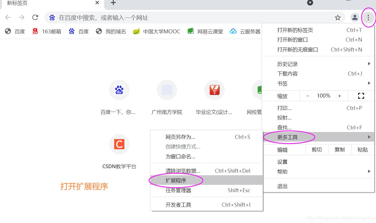The height and width of the screenshot is (223, 376).
Task: Choose 下载内容 from the menu
Action: (x=318, y=73)
